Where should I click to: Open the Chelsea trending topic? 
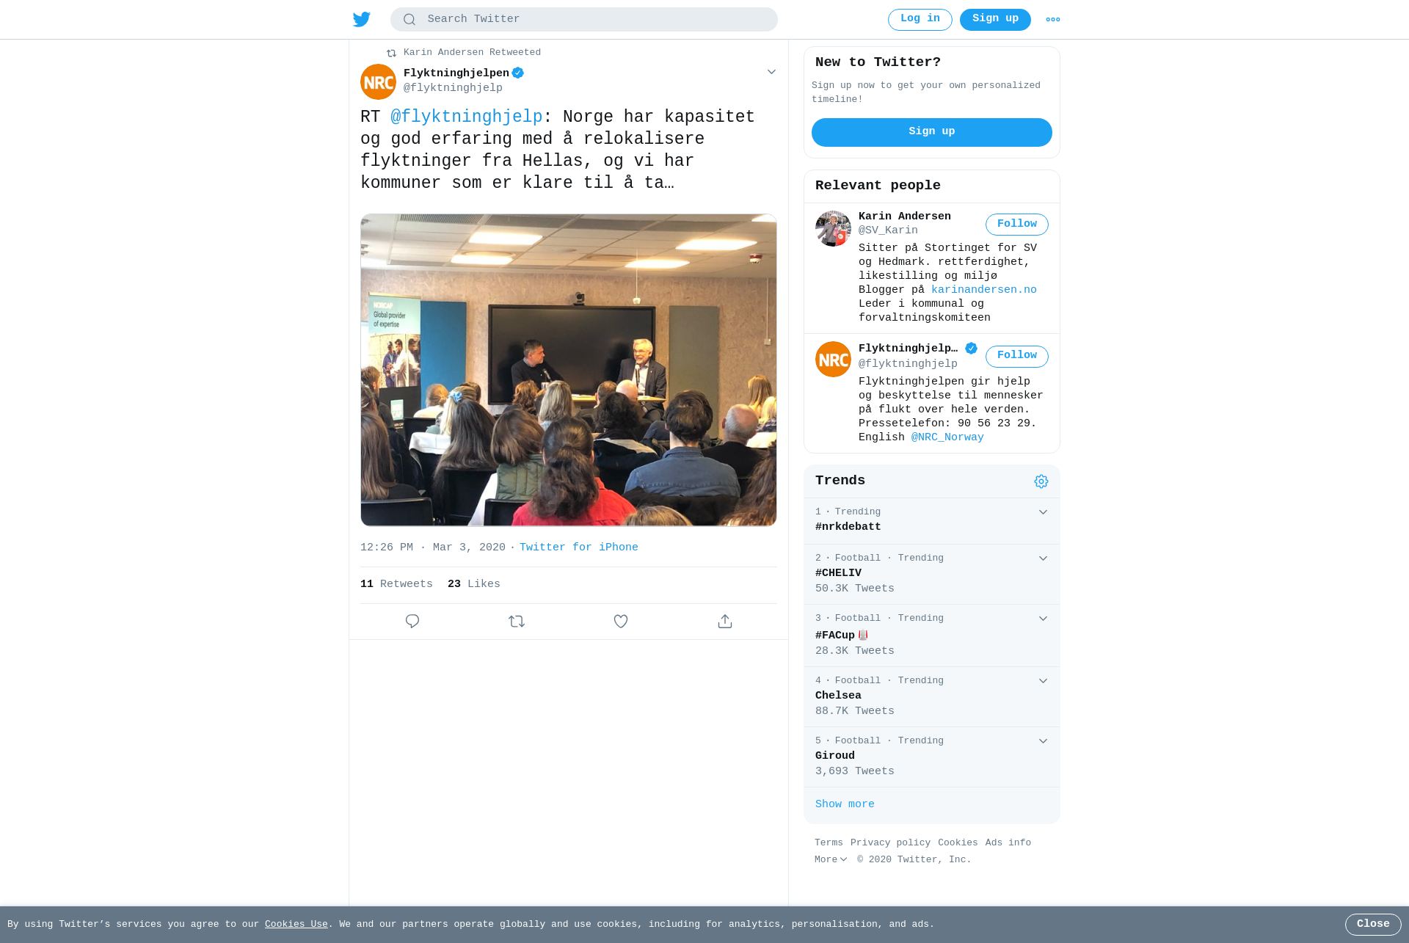coord(932,696)
